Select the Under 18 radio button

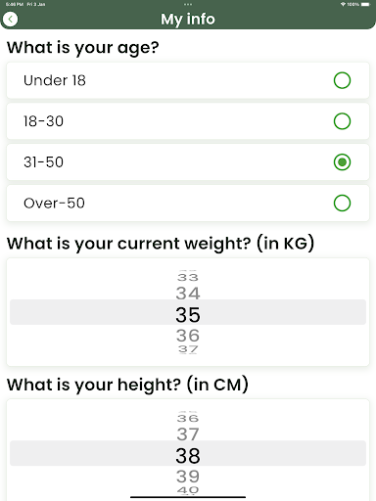click(x=342, y=80)
